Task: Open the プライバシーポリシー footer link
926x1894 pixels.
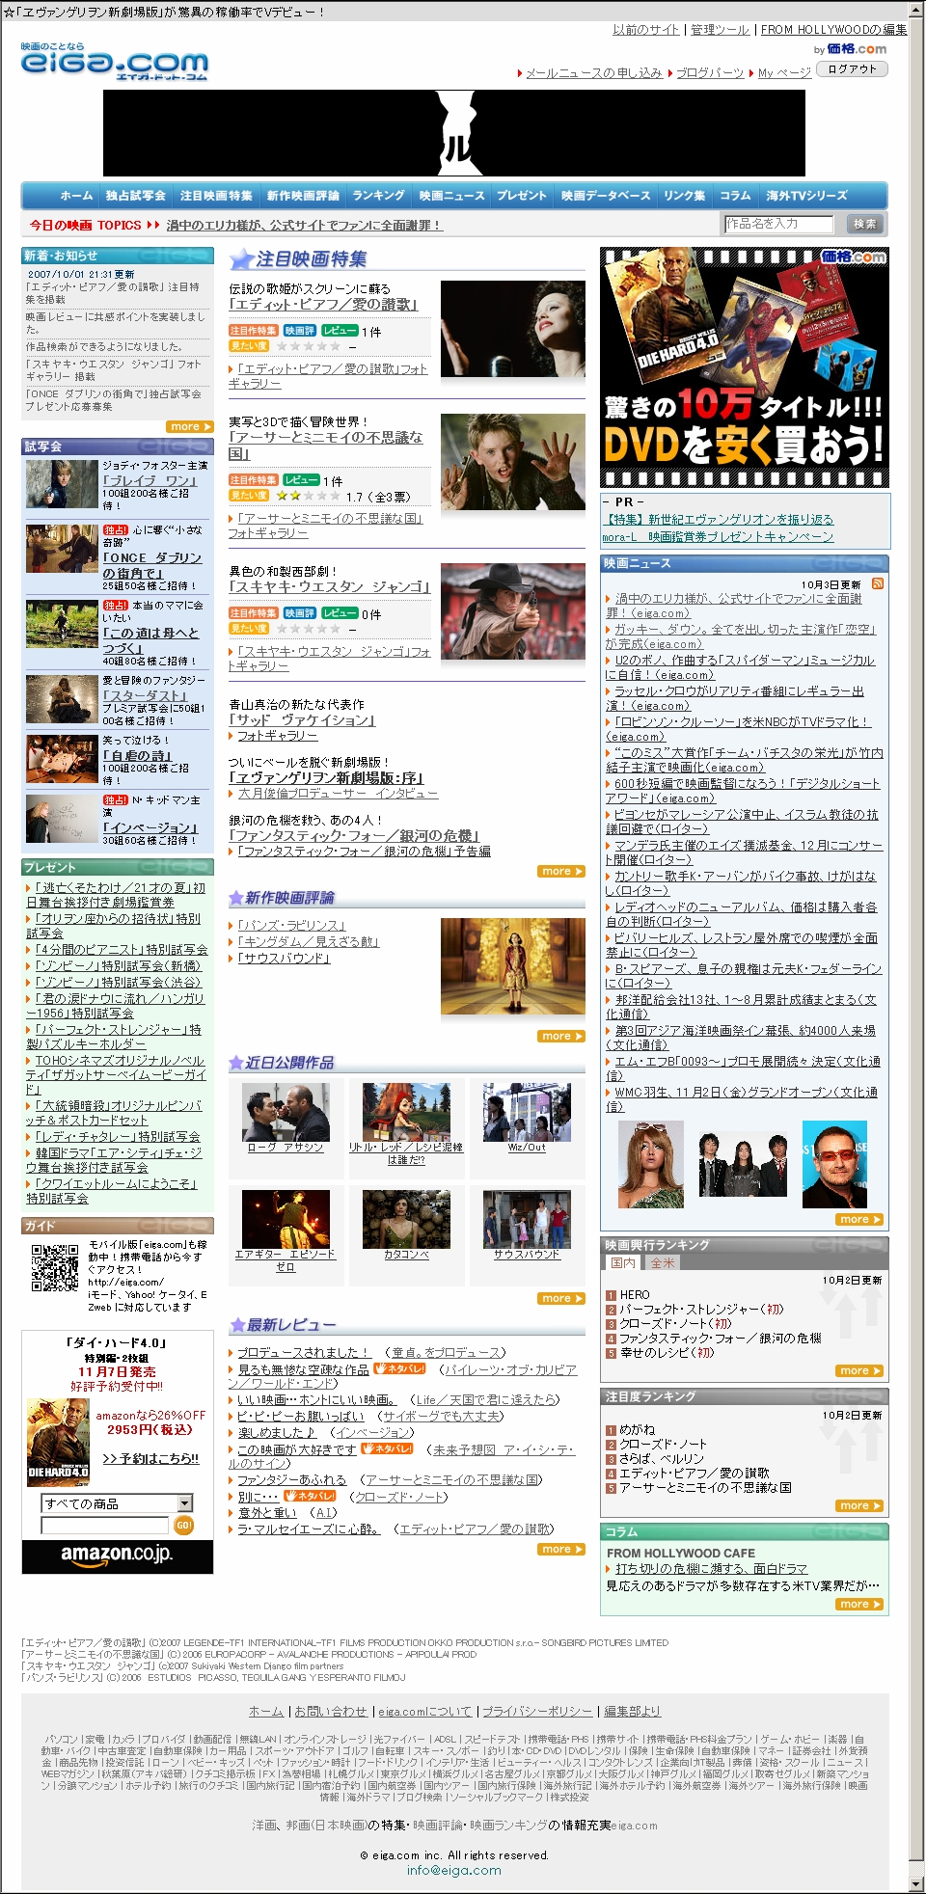Action: tap(537, 1711)
